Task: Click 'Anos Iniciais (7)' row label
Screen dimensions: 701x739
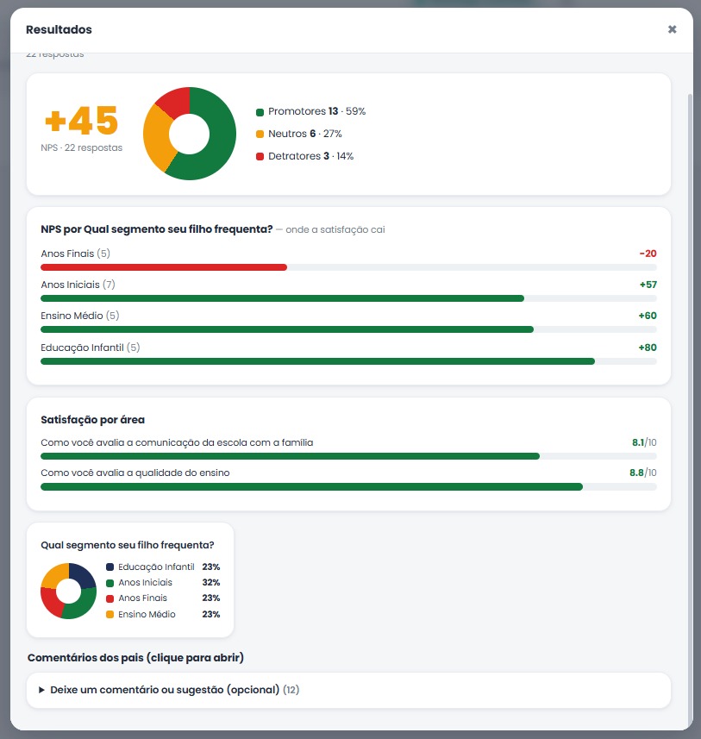Action: tap(78, 285)
